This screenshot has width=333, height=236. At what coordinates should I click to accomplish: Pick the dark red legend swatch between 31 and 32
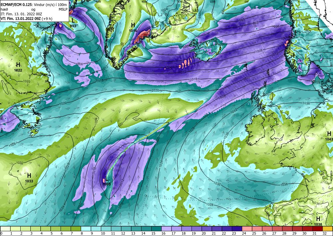[318, 229]
